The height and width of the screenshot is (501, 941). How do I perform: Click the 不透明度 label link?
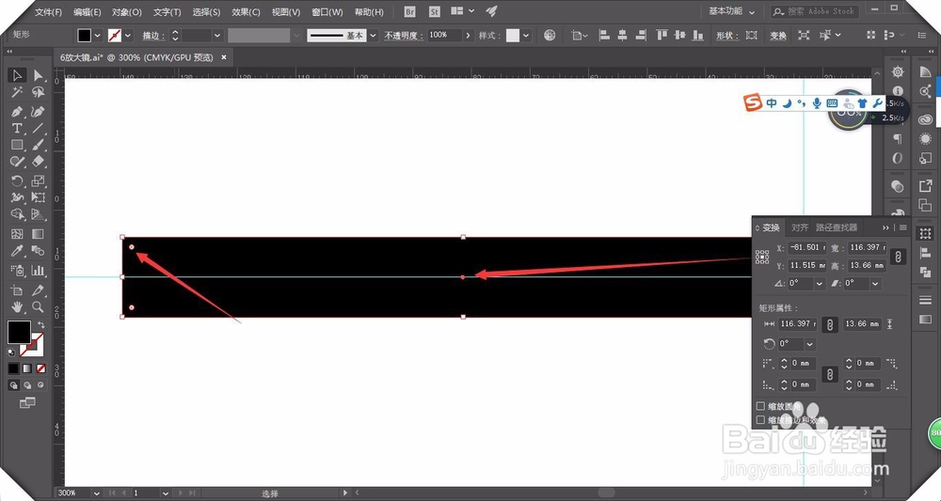point(404,36)
